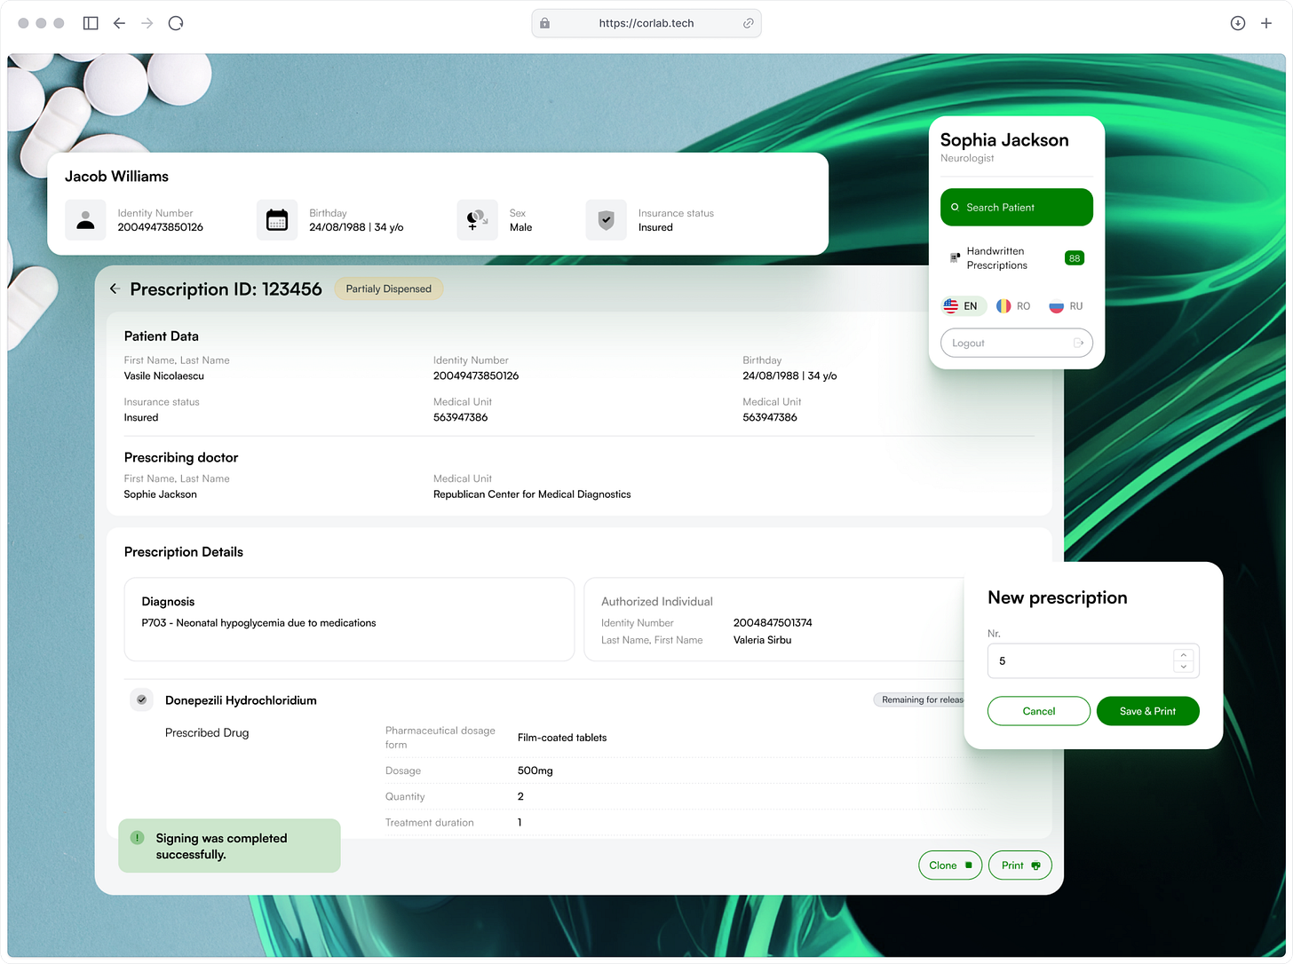Click the calendar icon next to Birthday
The height and width of the screenshot is (964, 1293).
click(277, 220)
